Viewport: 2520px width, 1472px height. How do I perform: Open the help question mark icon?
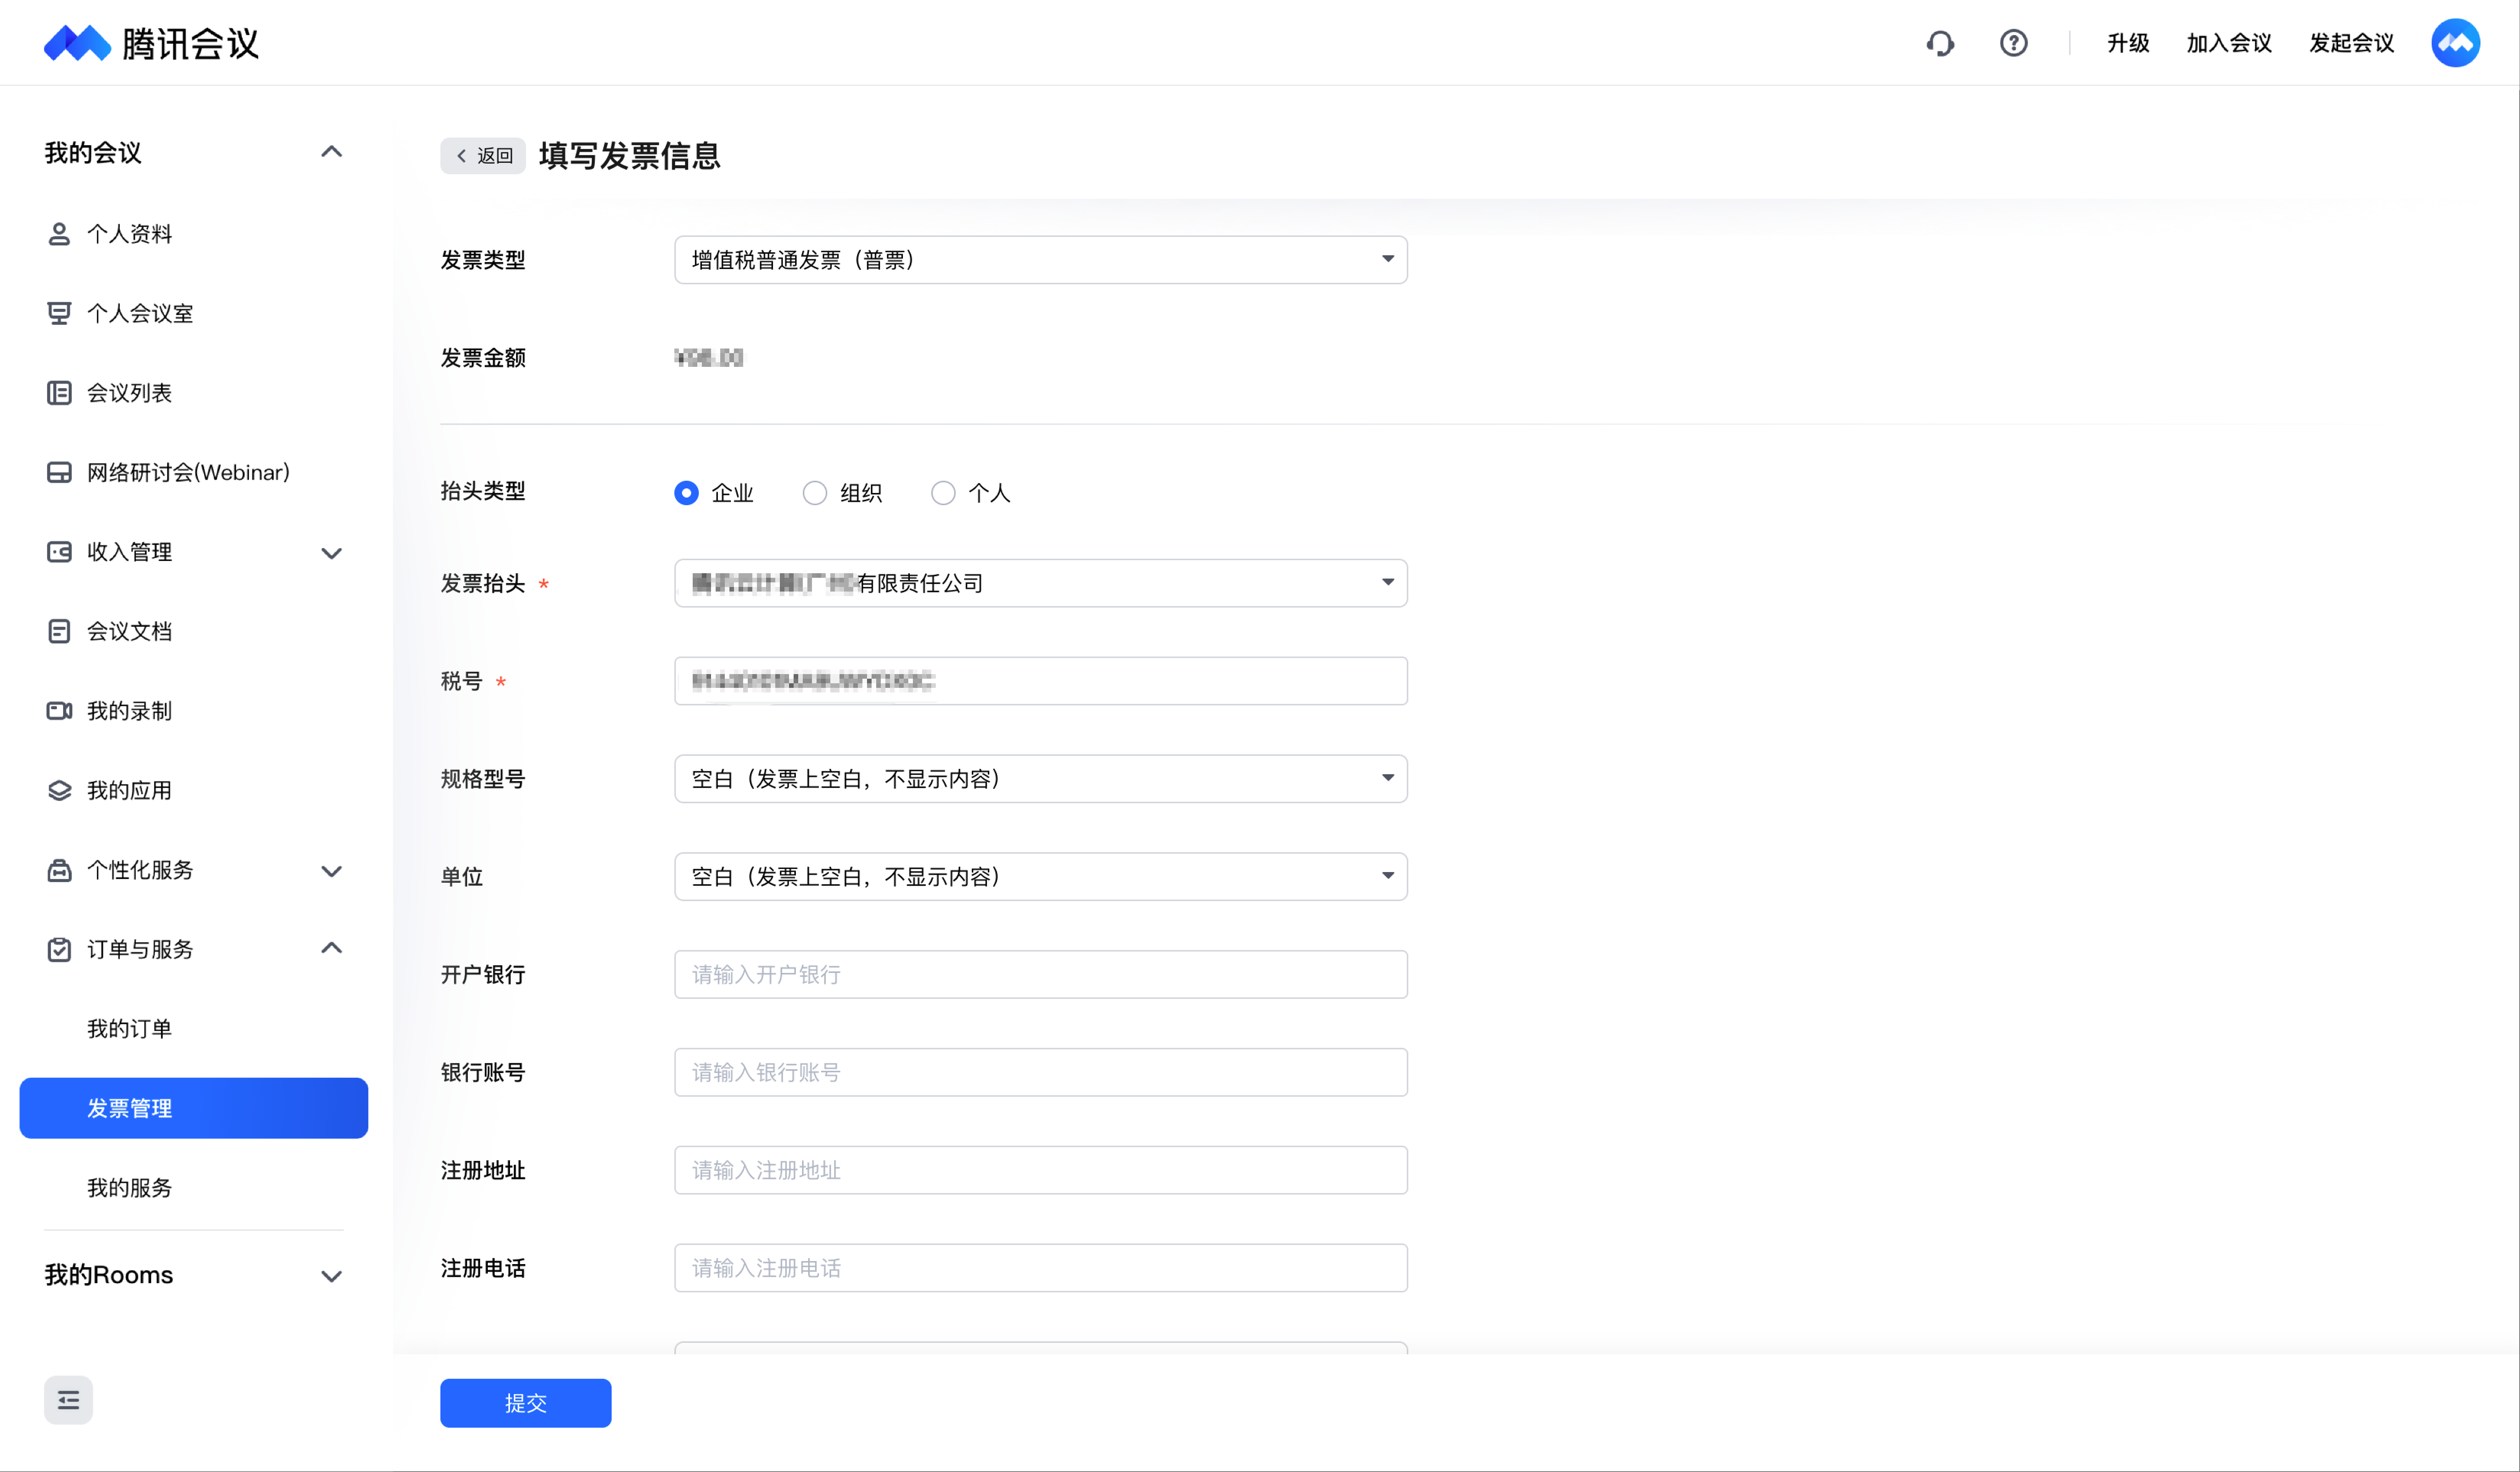(2013, 43)
